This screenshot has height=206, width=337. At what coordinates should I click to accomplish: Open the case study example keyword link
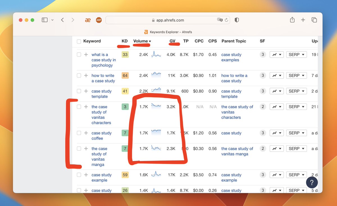[x=101, y=177]
